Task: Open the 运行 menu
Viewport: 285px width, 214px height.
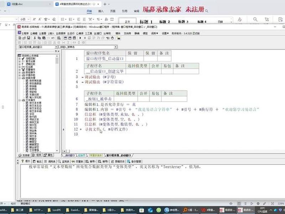Action: click(x=71, y=33)
